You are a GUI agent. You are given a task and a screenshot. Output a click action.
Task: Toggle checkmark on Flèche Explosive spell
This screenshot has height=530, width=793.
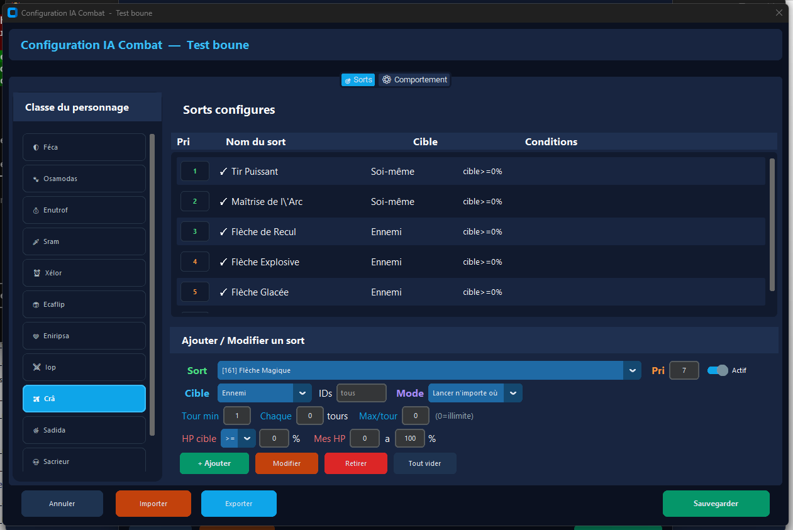pos(223,262)
